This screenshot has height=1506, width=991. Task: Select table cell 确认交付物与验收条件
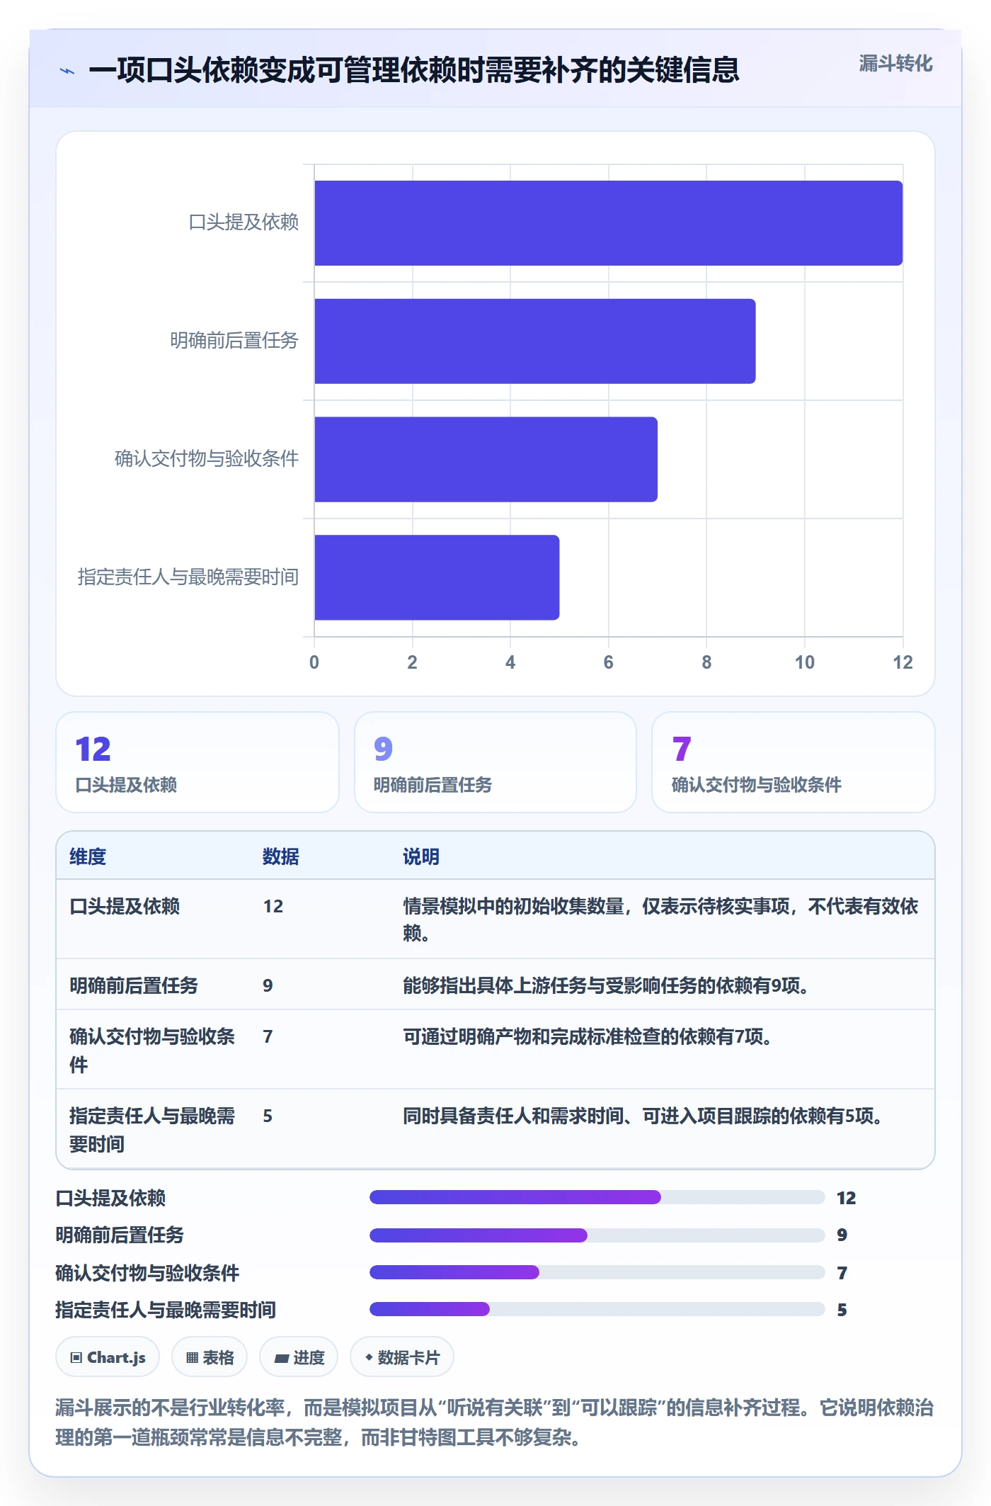pos(152,1050)
